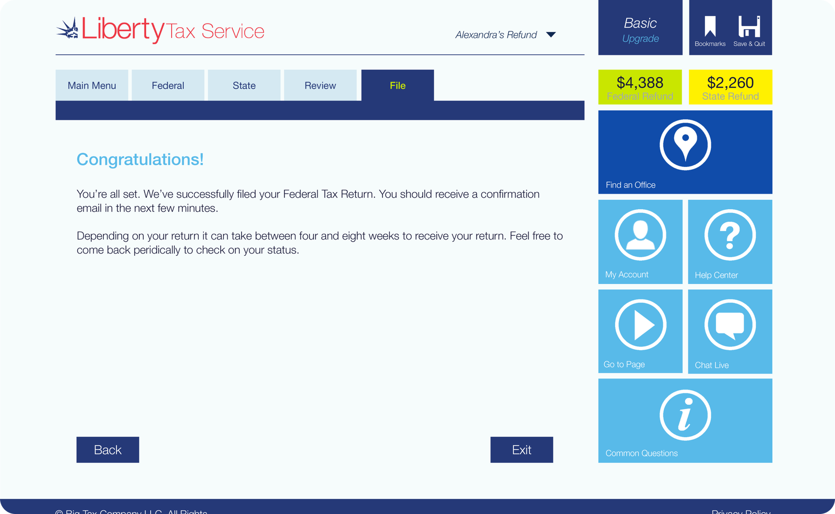Select the File tab
The width and height of the screenshot is (835, 514).
(398, 85)
